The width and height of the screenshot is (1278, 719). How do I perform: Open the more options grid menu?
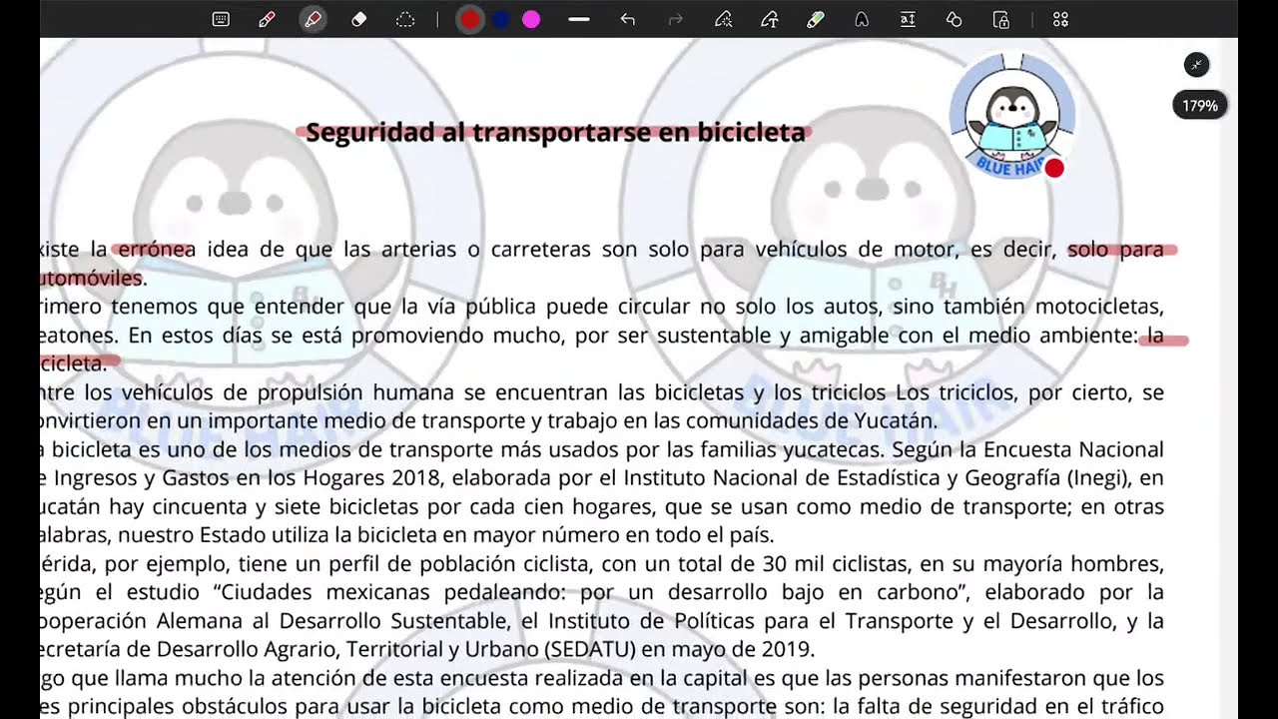click(x=1060, y=19)
